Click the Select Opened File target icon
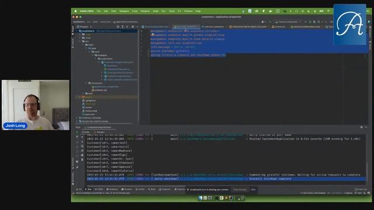This screenshot has width=374, height=210. [x=118, y=27]
